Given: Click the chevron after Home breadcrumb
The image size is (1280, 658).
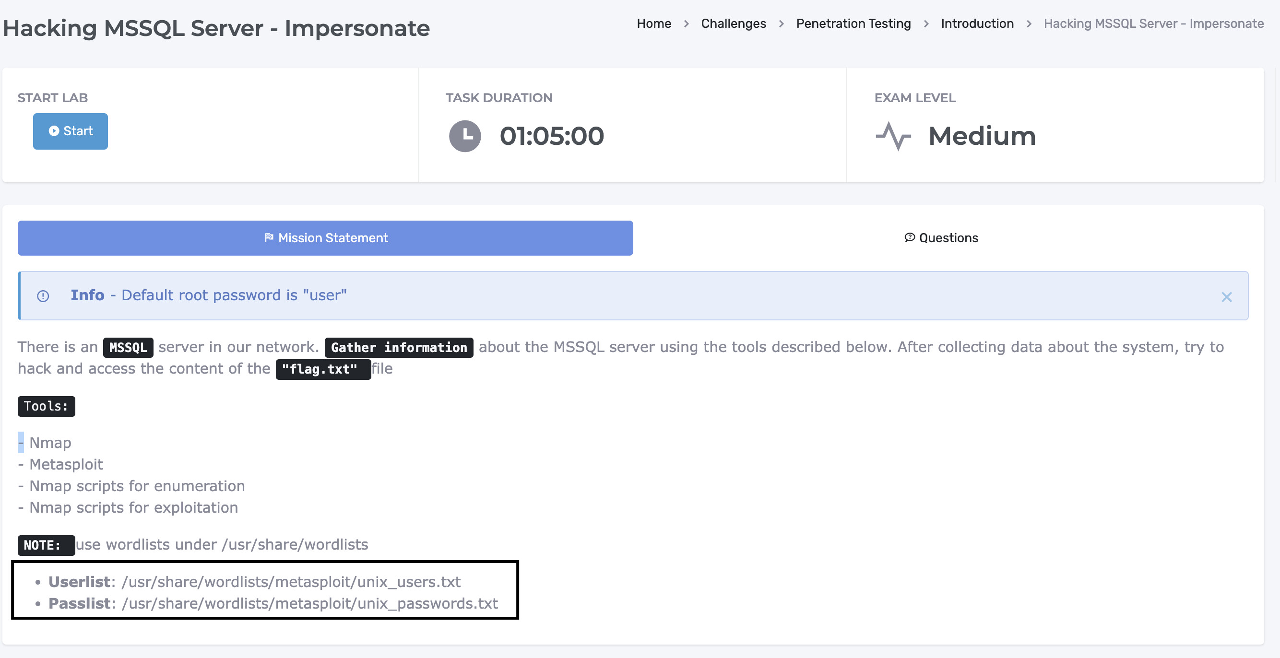Looking at the screenshot, I should coord(686,24).
